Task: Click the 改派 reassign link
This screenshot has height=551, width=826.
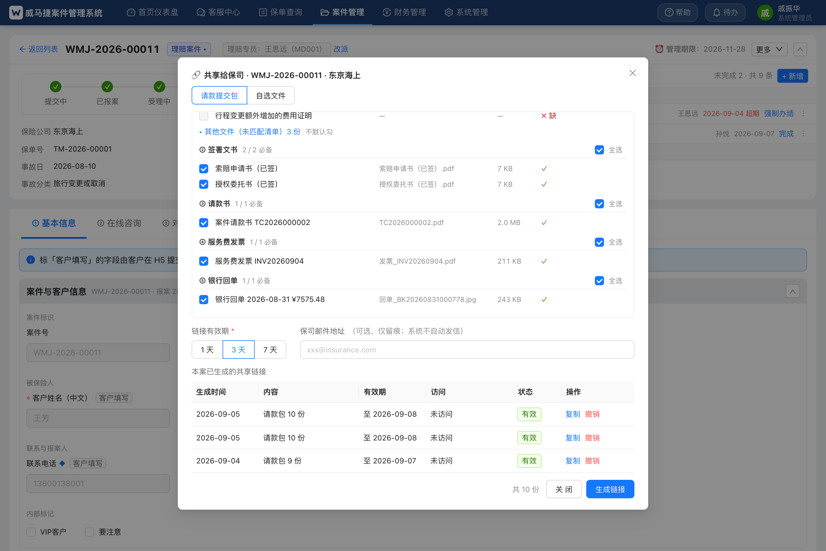Action: click(x=341, y=49)
